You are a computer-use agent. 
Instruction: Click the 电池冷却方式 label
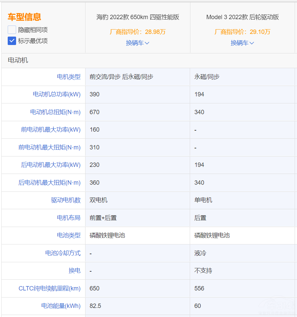click(63, 253)
